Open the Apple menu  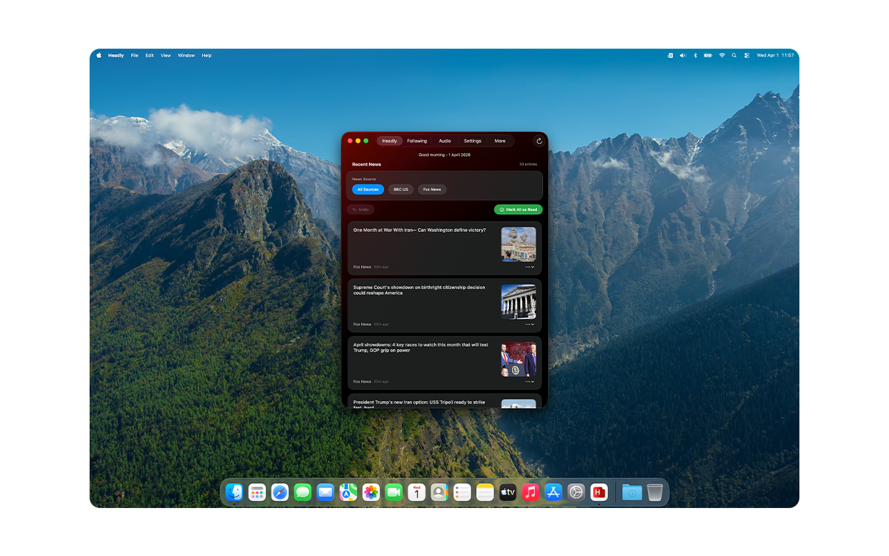[x=99, y=56]
